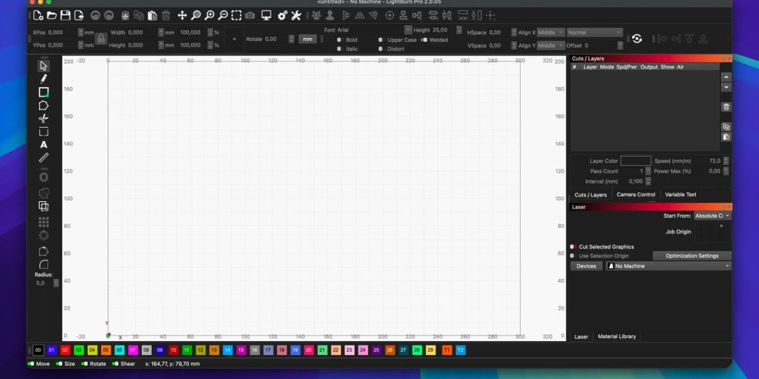Select the Polygon tool
759x379 pixels.
[x=43, y=105]
